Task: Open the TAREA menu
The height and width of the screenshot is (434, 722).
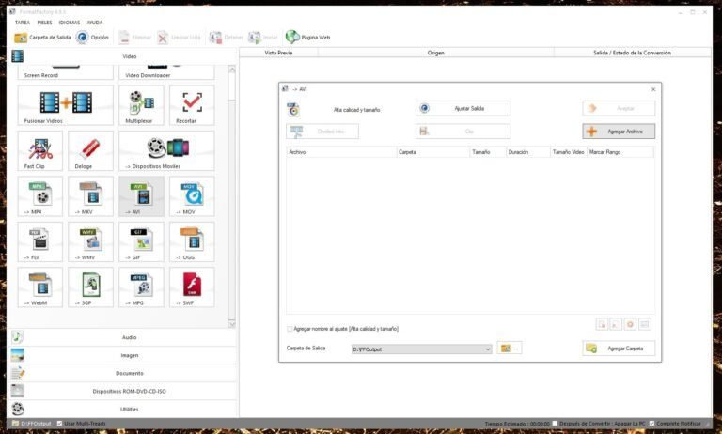Action: [x=23, y=23]
